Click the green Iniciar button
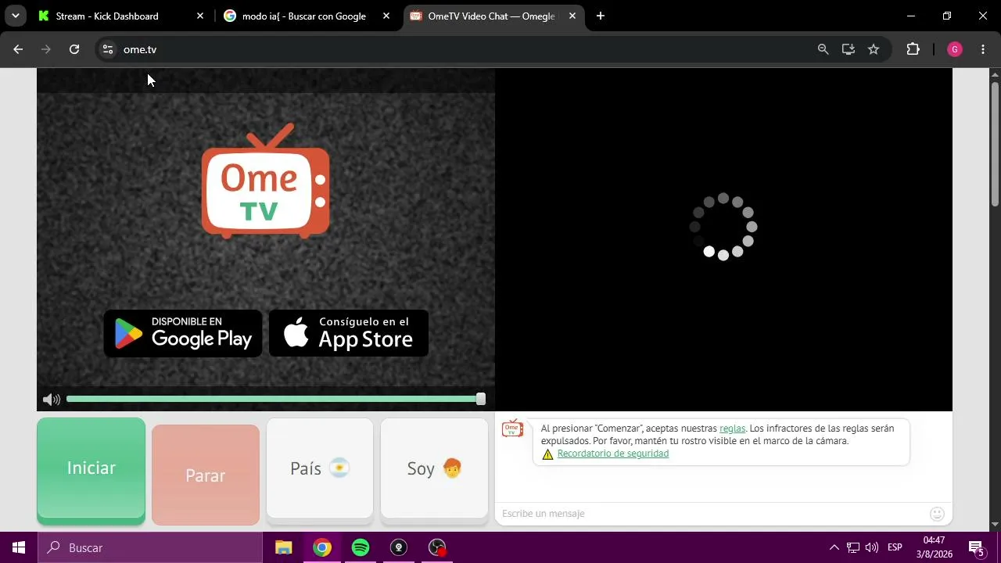Image resolution: width=1001 pixels, height=563 pixels. click(91, 469)
